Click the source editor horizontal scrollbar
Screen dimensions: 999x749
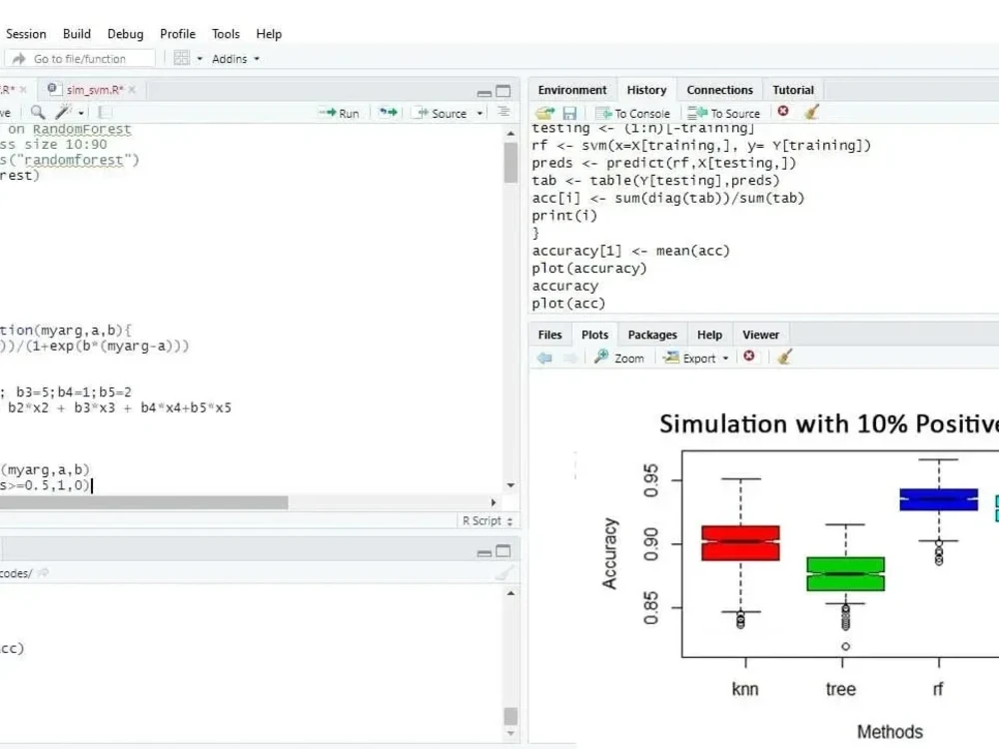[x=145, y=502]
